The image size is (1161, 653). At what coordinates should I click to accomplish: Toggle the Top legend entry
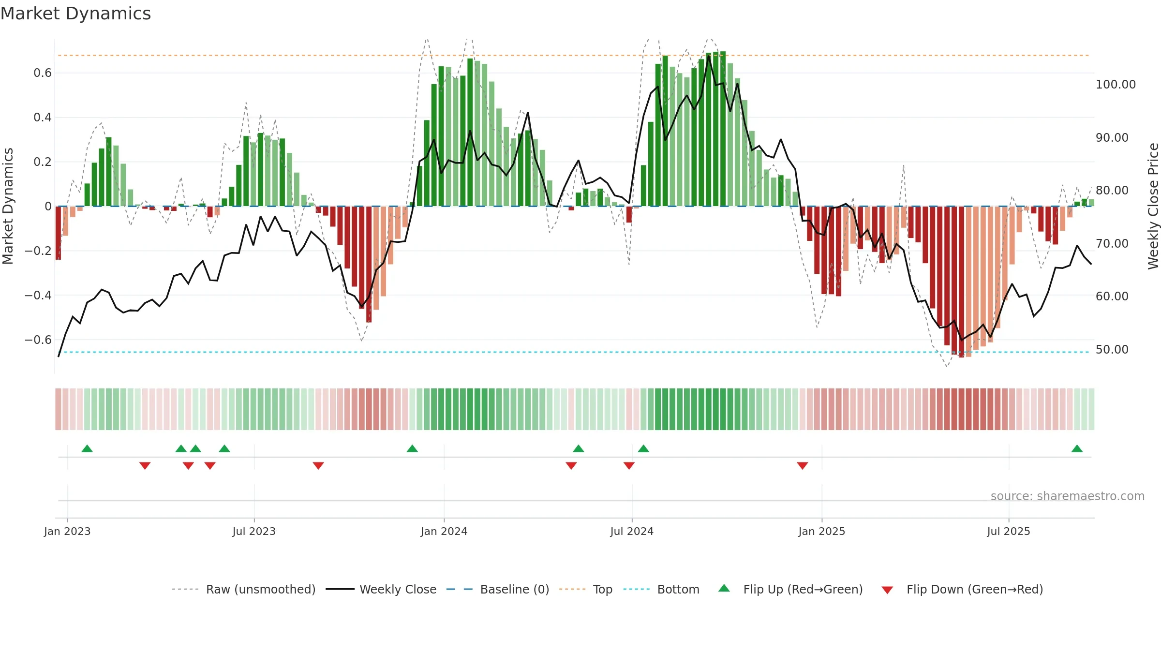(586, 589)
